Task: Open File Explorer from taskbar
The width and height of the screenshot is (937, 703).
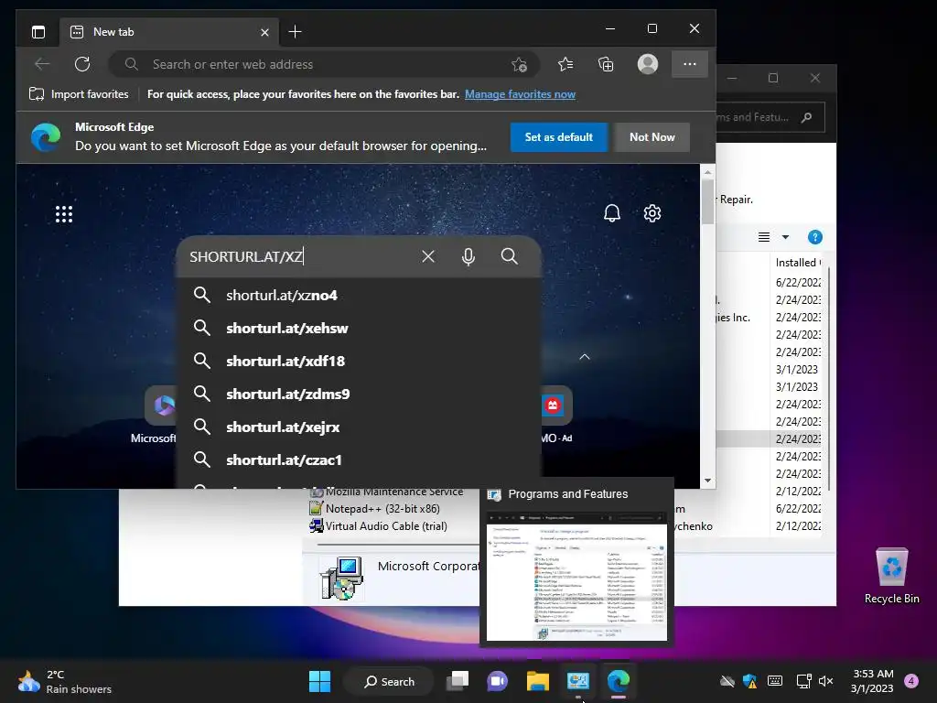Action: click(x=538, y=681)
